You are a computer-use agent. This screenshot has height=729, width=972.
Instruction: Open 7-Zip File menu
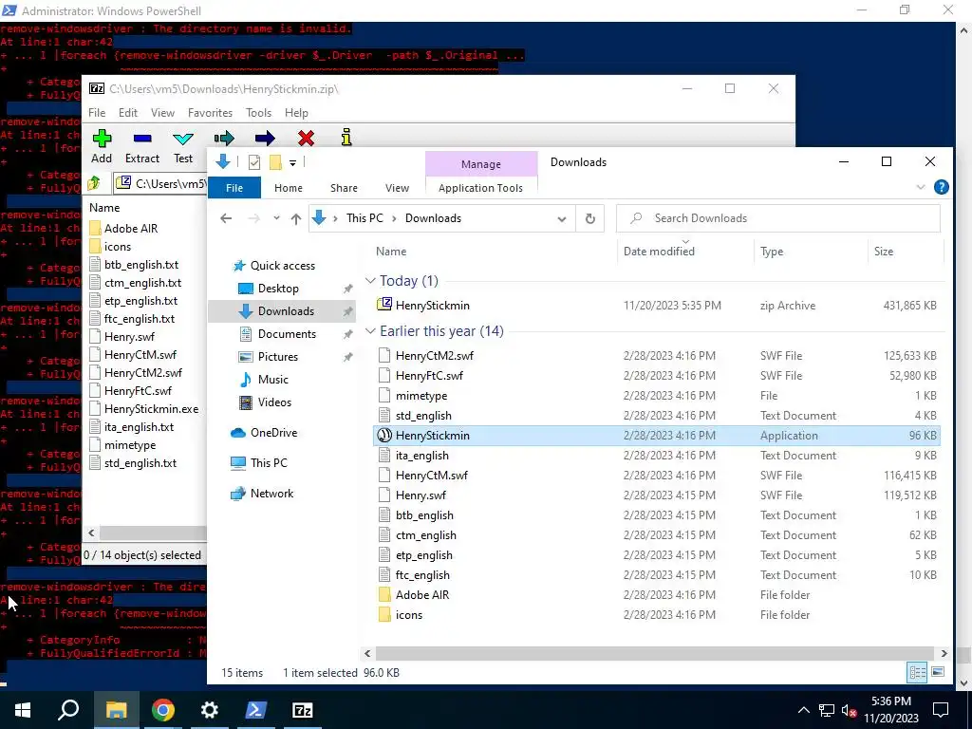97,113
